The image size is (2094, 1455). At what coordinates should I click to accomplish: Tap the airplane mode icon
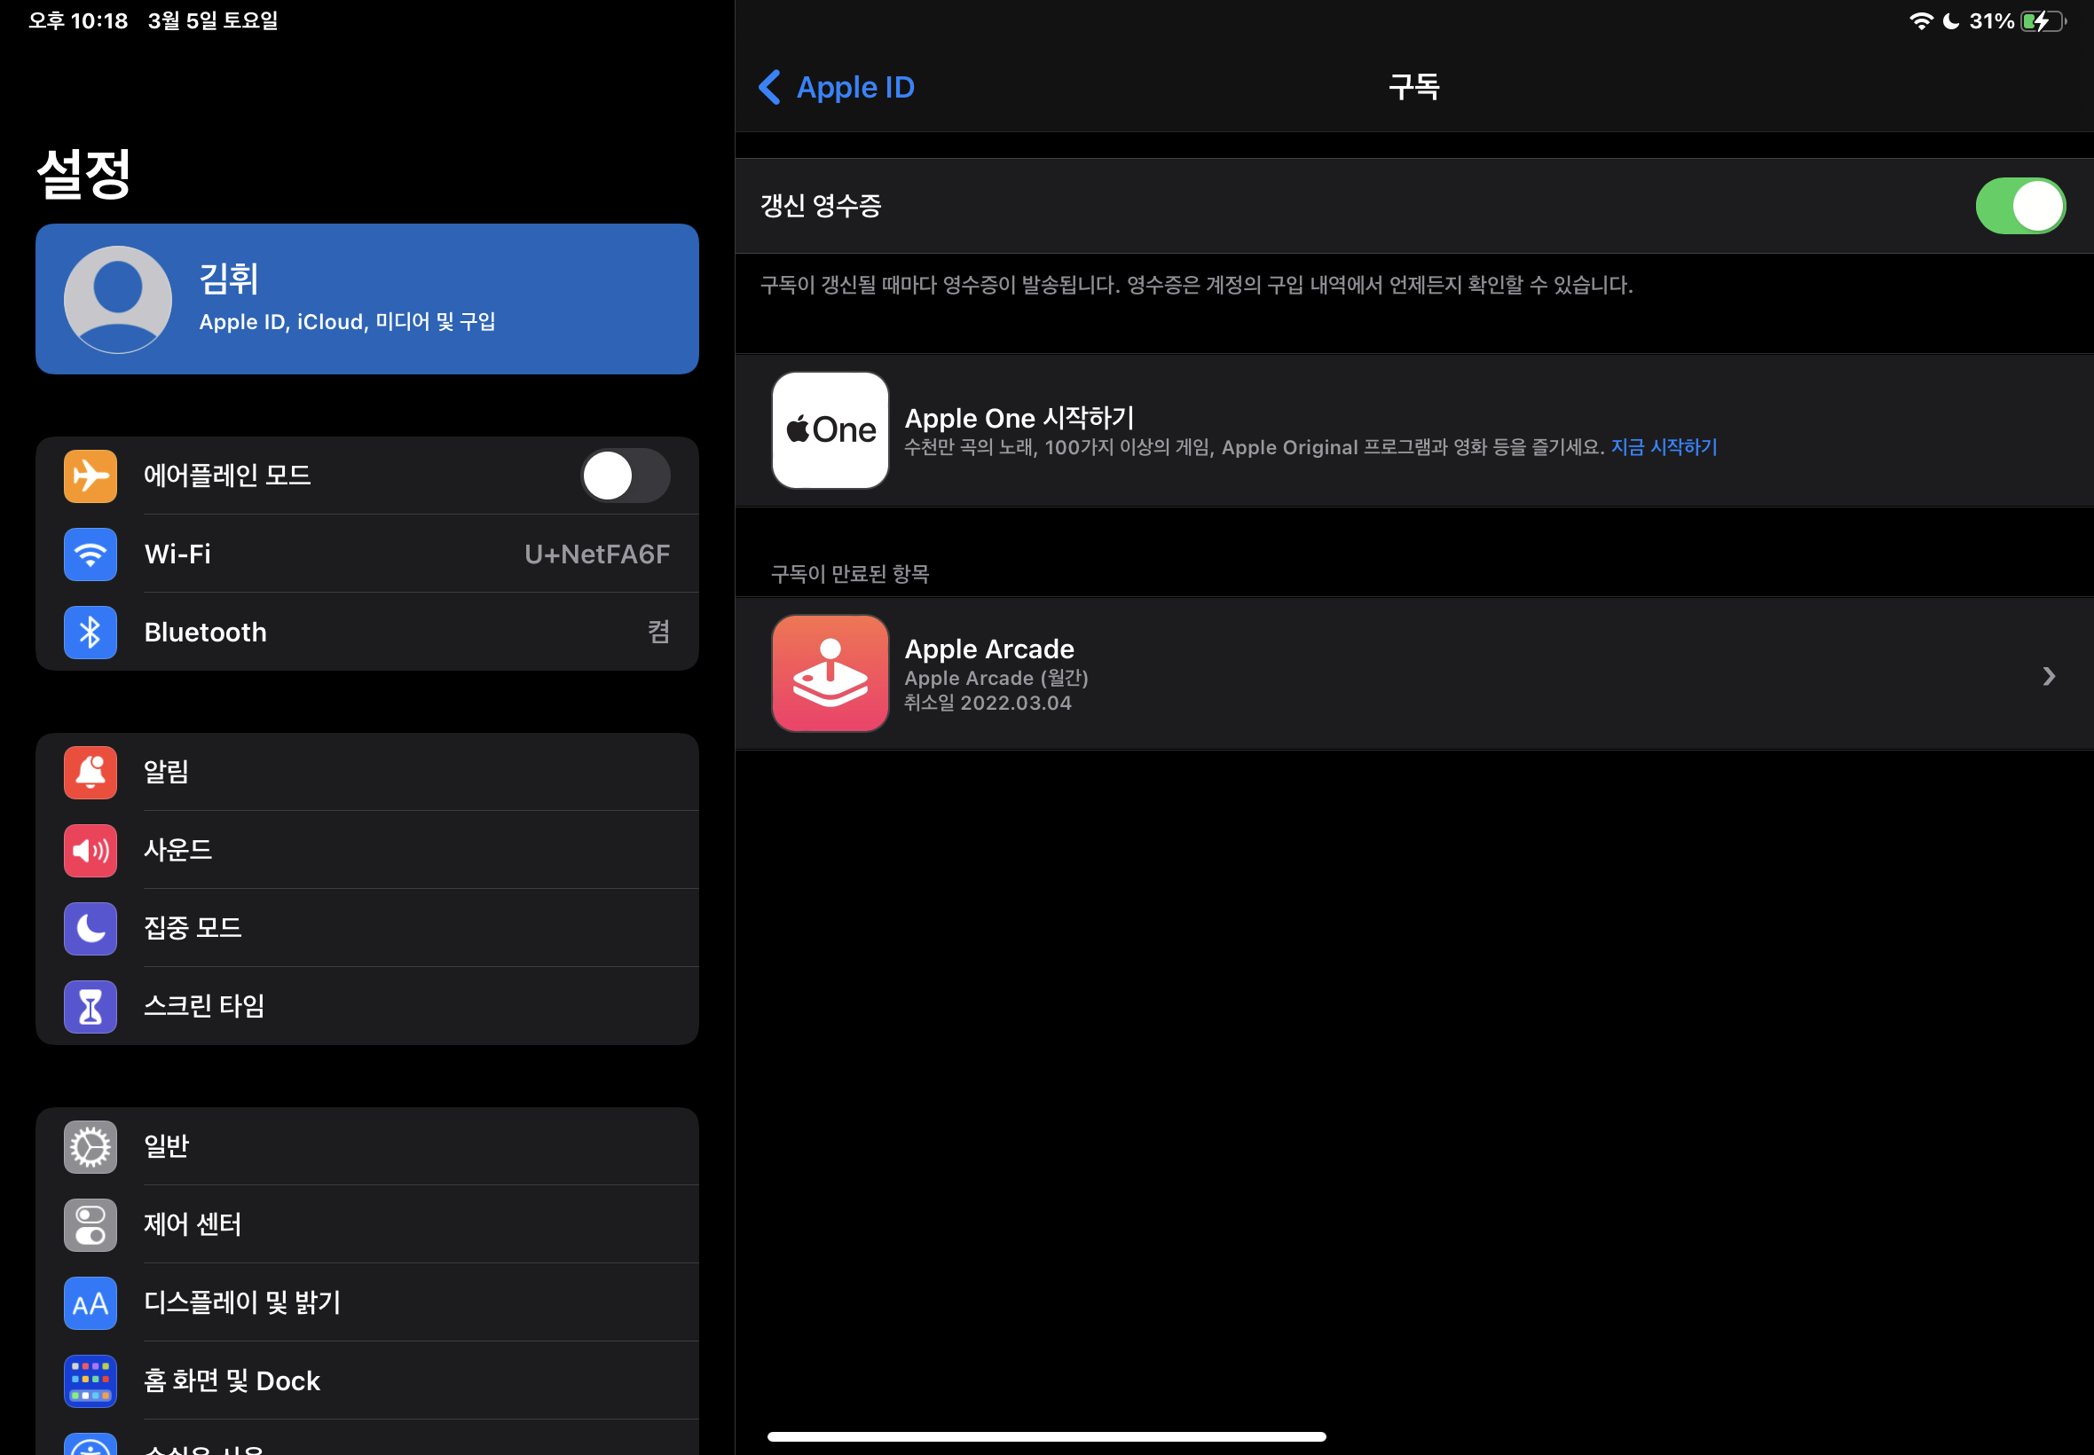(91, 476)
